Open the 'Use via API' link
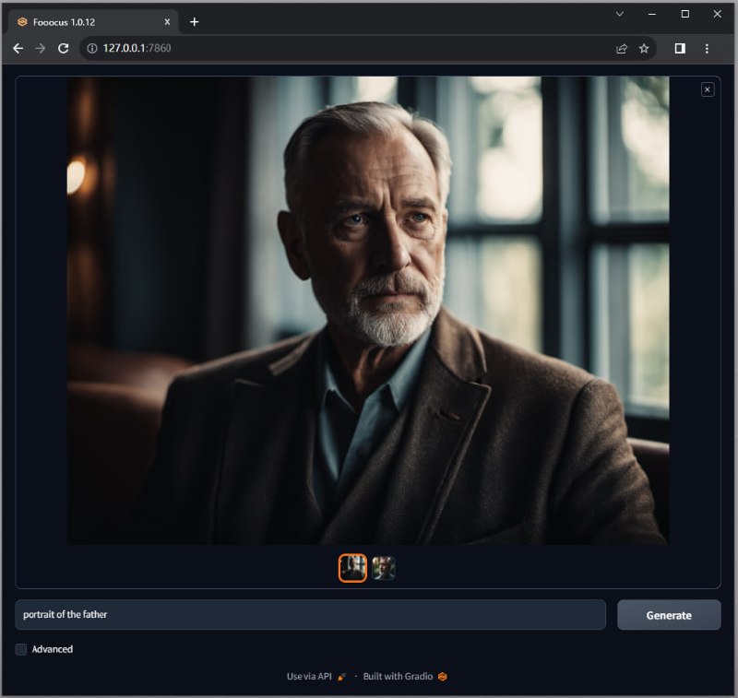Screen dimensions: 738x698 (316, 677)
